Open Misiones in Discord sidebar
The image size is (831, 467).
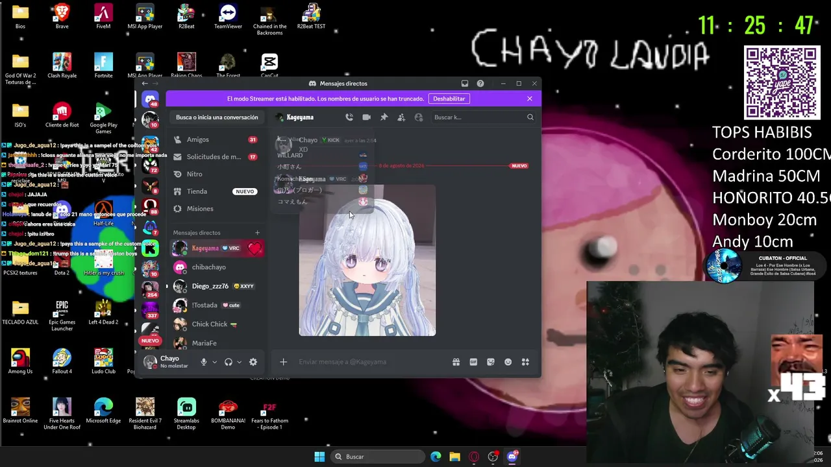[x=216, y=209]
